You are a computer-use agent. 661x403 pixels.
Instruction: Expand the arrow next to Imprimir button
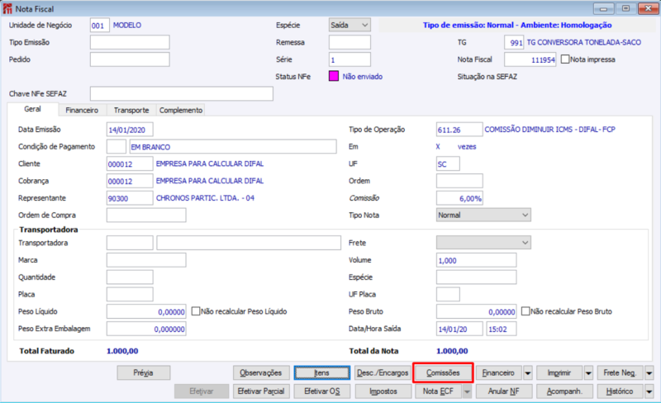point(588,373)
